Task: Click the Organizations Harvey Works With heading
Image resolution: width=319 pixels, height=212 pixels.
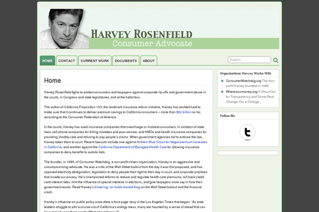Action: click(246, 74)
